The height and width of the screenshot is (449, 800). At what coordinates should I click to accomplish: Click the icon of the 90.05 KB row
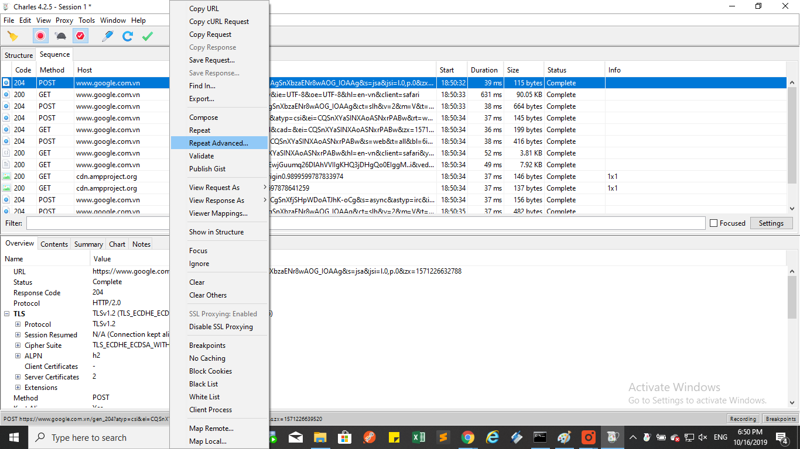coord(6,95)
